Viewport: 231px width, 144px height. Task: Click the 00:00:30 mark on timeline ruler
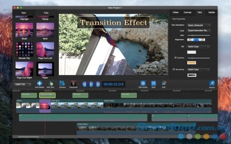click(x=112, y=91)
